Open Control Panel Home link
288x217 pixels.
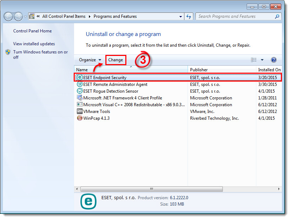tap(32, 31)
